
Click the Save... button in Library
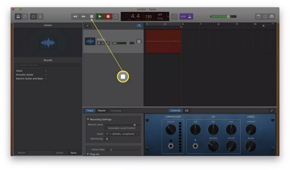click(x=74, y=153)
